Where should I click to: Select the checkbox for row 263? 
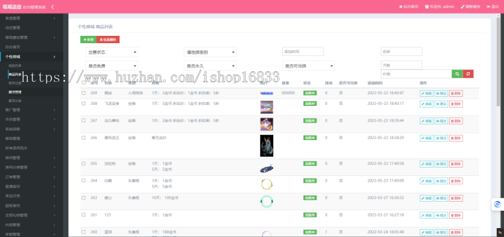pos(83,197)
